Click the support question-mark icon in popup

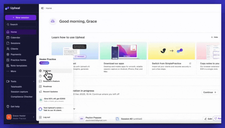[x=40, y=76]
